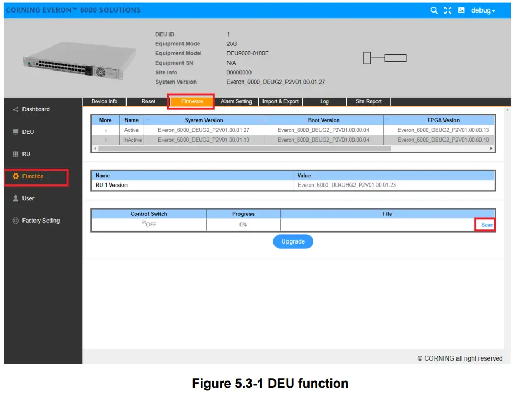Click the Upgrade button
The height and width of the screenshot is (394, 514).
(293, 241)
